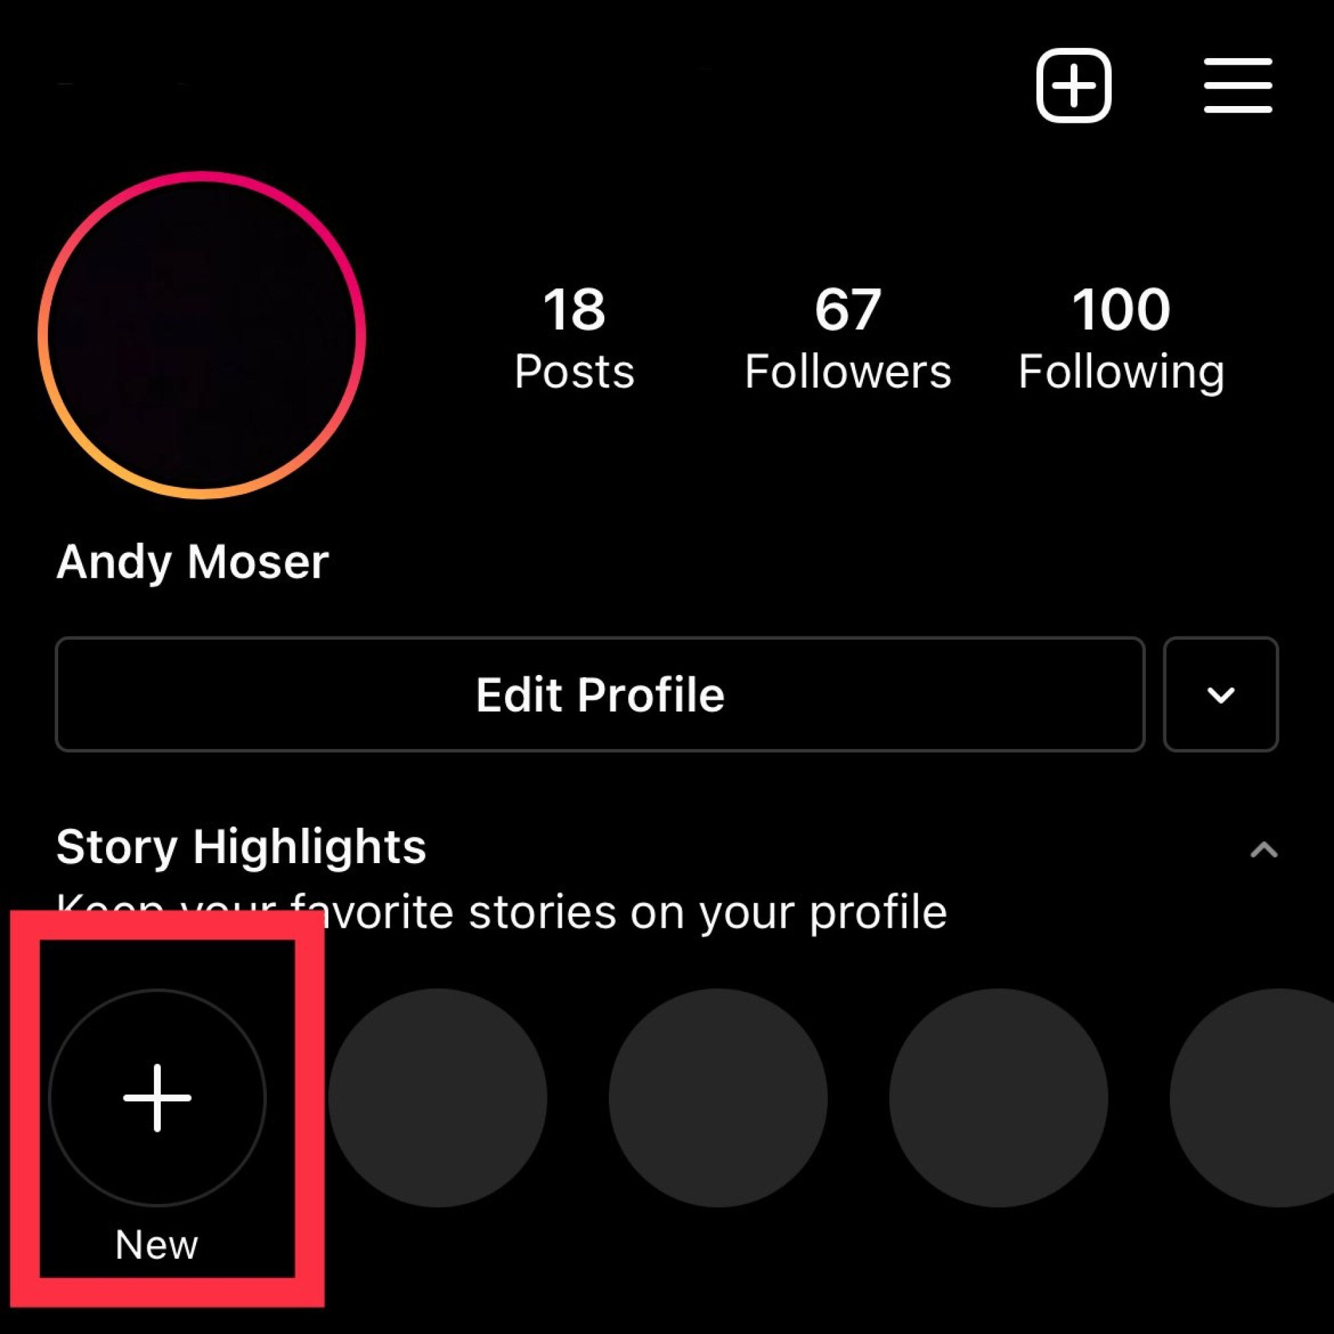Collapse the Story Highlights section chevron
The height and width of the screenshot is (1334, 1334).
tap(1263, 850)
